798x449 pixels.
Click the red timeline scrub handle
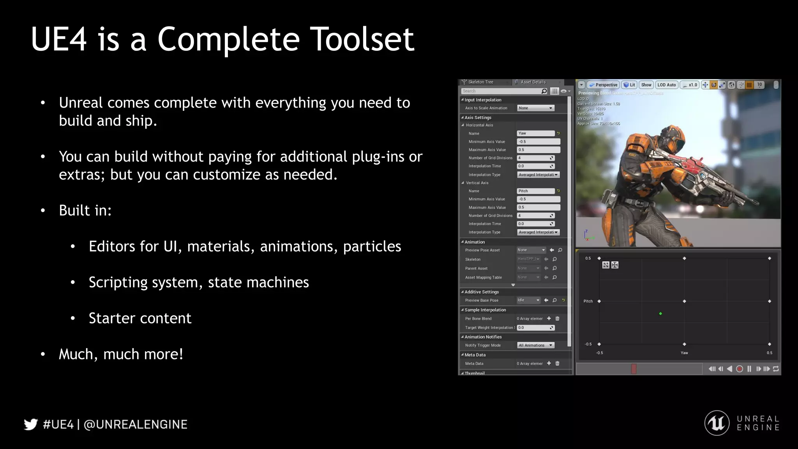(x=634, y=369)
